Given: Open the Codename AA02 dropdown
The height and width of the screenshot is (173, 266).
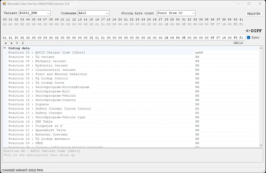Looking at the screenshot, I should pyautogui.click(x=93, y=13).
